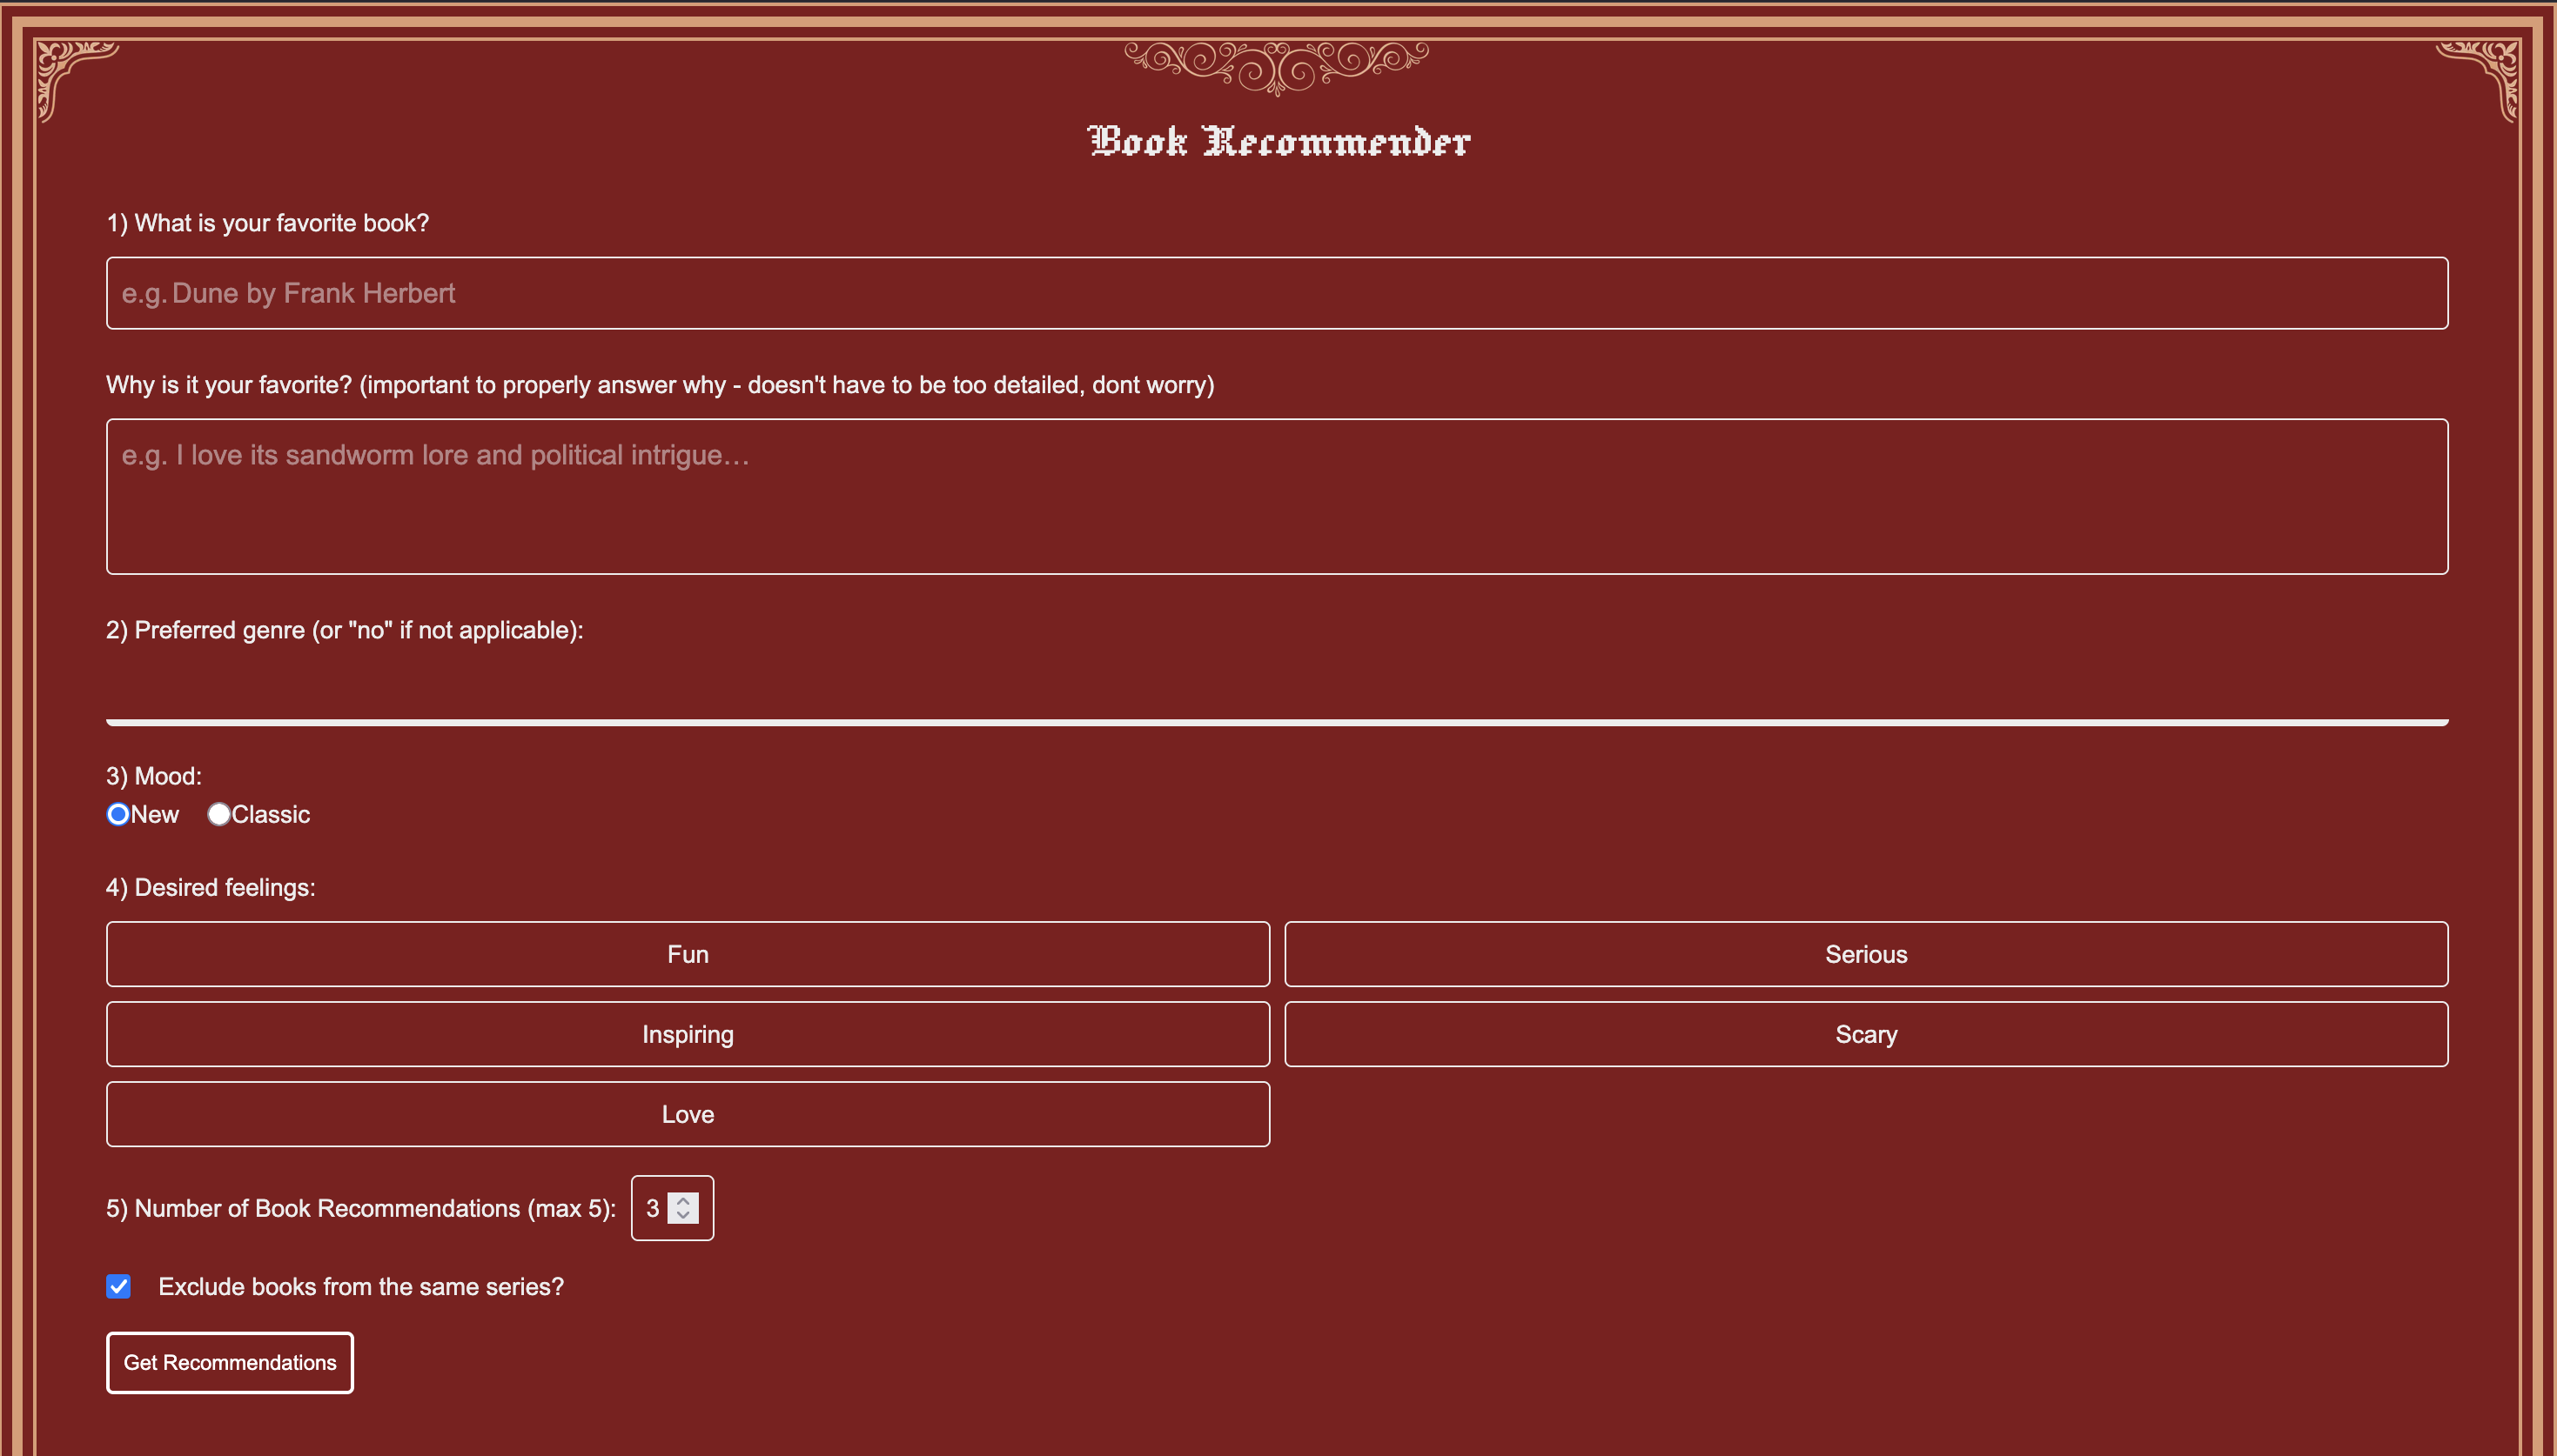
Task: Click the Book Recommender title heading
Action: tap(1278, 142)
